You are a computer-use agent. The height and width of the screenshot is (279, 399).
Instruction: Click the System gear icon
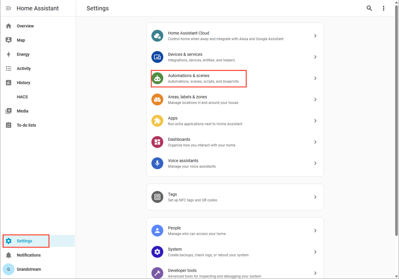(157, 252)
